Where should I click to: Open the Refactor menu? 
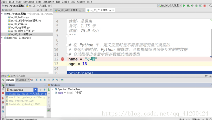[x=49, y=2]
